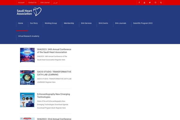Screen dimensions: 180x120
Task: Open the SACIS Studio poster thumbnail
Action: point(27,77)
